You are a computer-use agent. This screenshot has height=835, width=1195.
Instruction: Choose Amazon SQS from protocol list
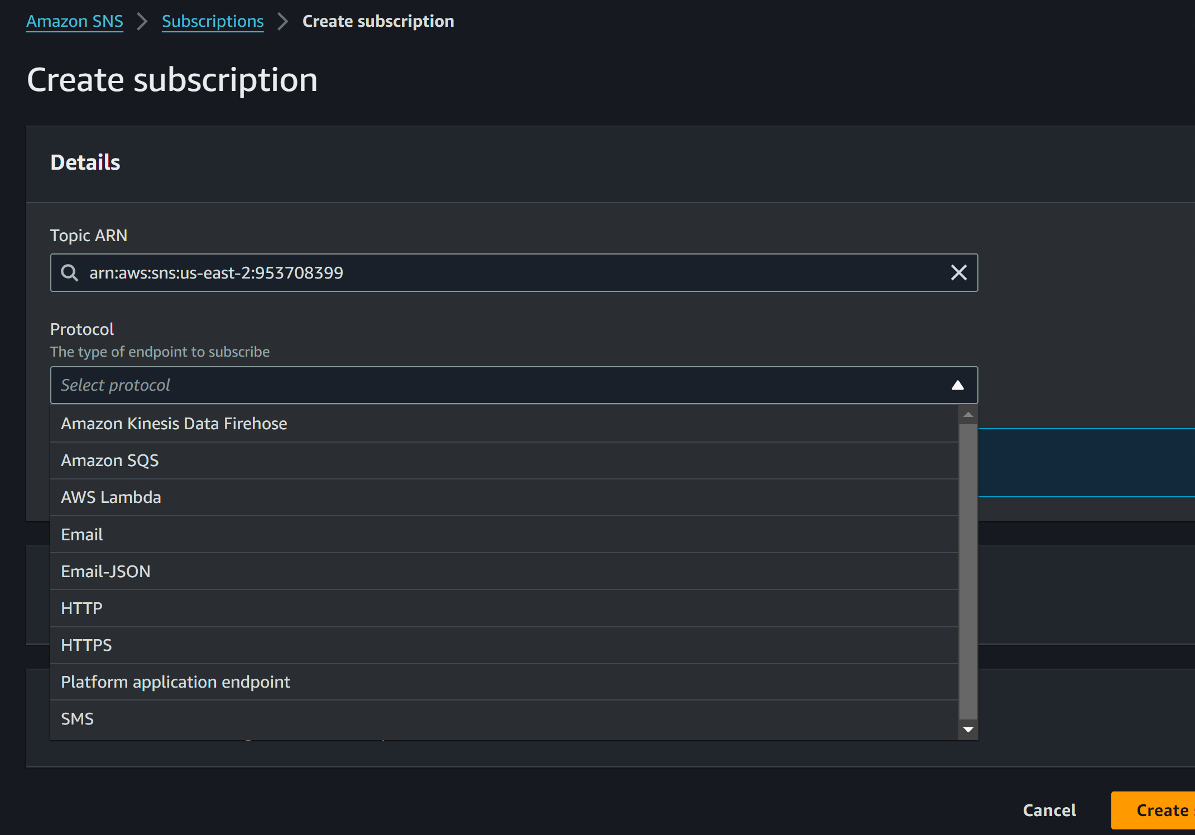click(x=110, y=460)
